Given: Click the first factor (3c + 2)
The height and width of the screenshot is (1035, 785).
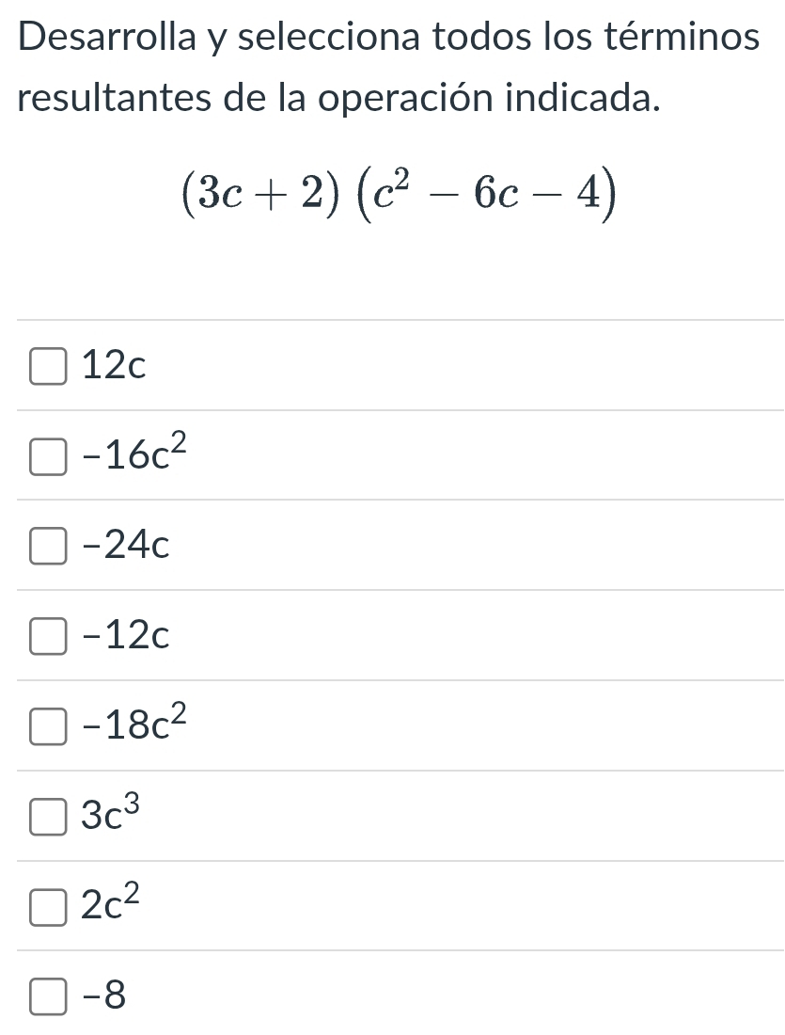Looking at the screenshot, I should click(x=260, y=196).
